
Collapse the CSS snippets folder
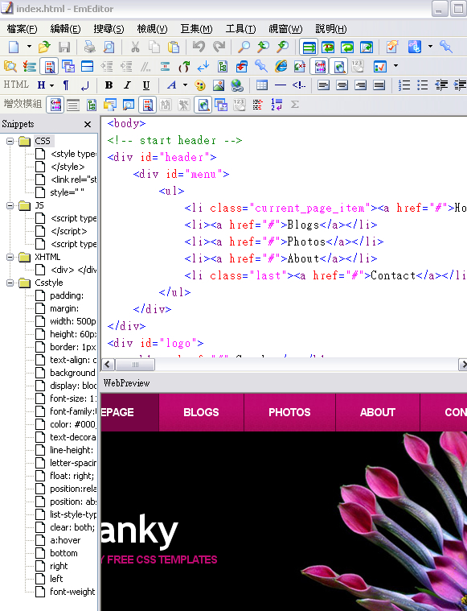[x=10, y=141]
